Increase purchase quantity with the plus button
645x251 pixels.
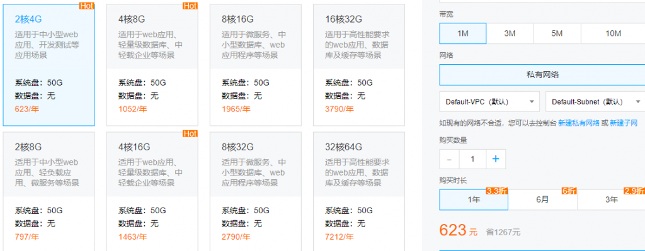(496, 159)
